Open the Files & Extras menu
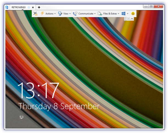The image size is (168, 133). pos(108,14)
